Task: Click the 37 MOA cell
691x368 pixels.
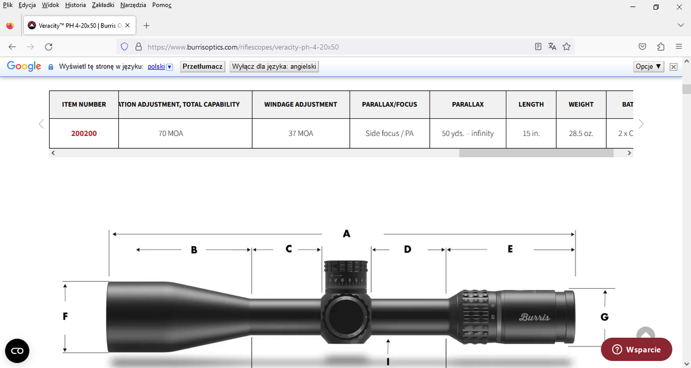Action: (x=301, y=133)
